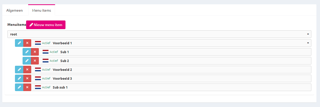
Task: Remove the Sub 1 item
Action: pos(35,52)
